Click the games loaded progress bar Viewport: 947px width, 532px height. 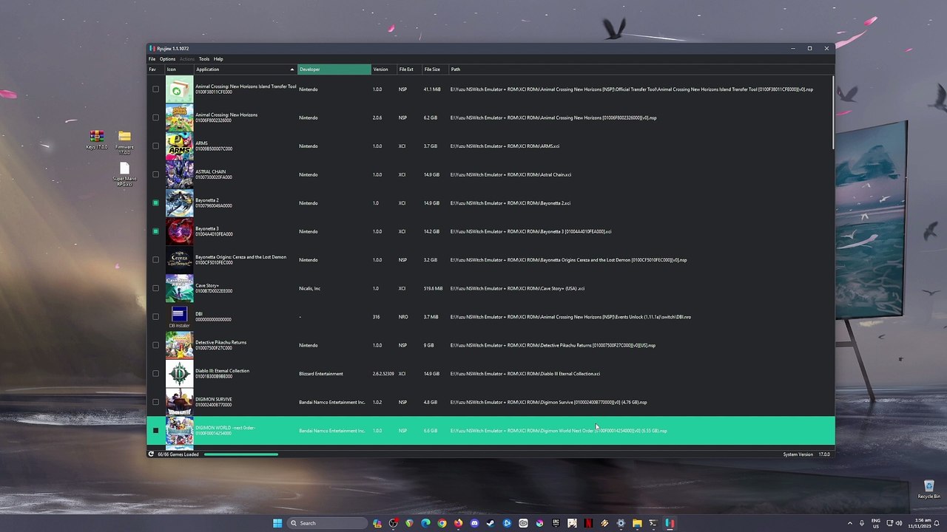coord(241,454)
